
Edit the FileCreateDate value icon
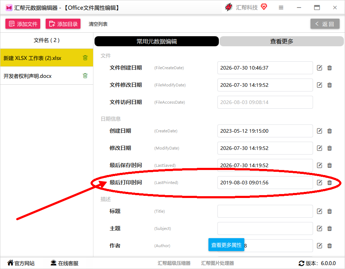point(319,68)
